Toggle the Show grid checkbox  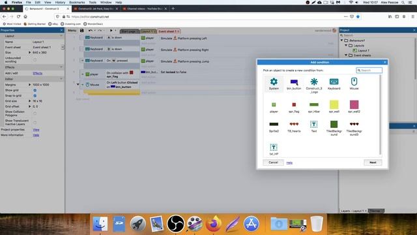[x=35, y=90]
